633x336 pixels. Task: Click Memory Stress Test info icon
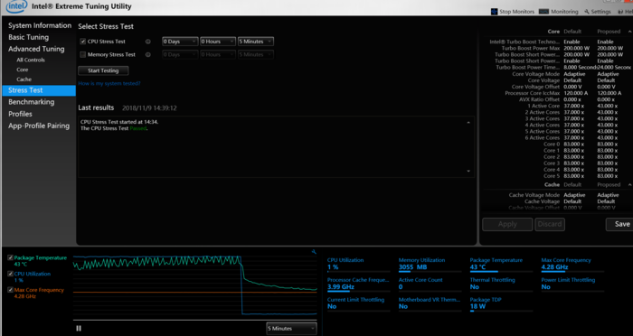tap(147, 54)
